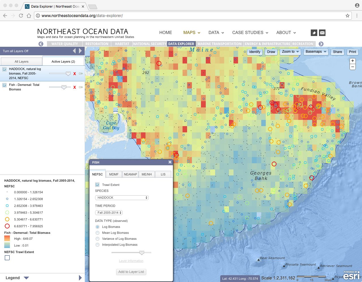Image resolution: width=362 pixels, height=282 pixels.
Task: Expand the DATA navigation menu
Action: [216, 33]
